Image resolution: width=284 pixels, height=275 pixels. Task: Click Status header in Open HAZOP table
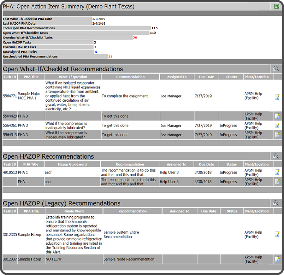pyautogui.click(x=231, y=165)
